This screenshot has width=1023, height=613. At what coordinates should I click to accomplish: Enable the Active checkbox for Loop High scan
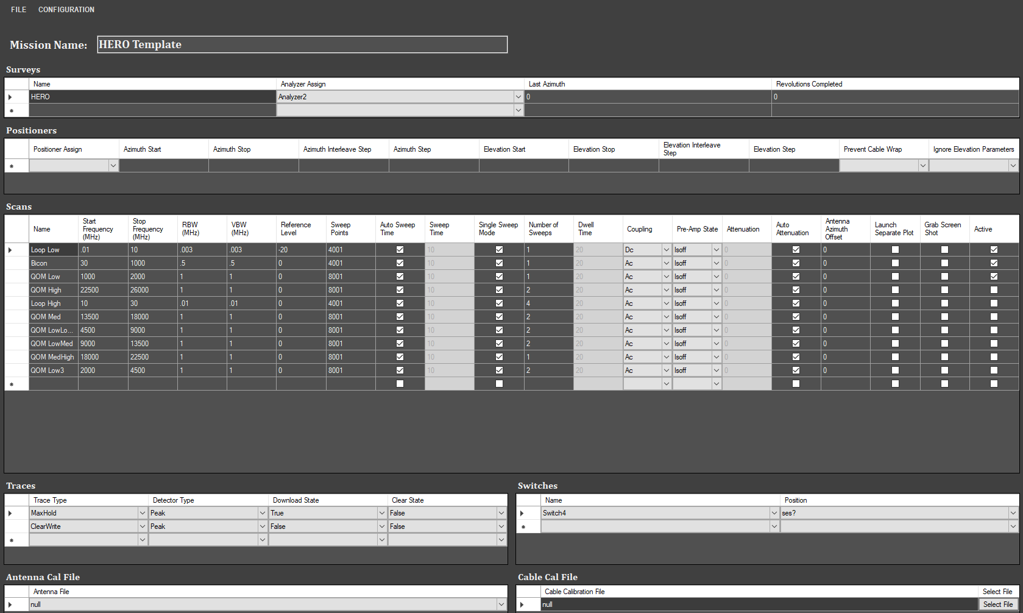point(994,303)
